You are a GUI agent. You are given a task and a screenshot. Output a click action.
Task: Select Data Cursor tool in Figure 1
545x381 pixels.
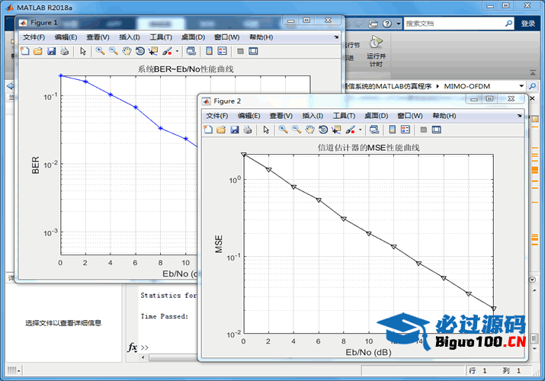coord(152,51)
